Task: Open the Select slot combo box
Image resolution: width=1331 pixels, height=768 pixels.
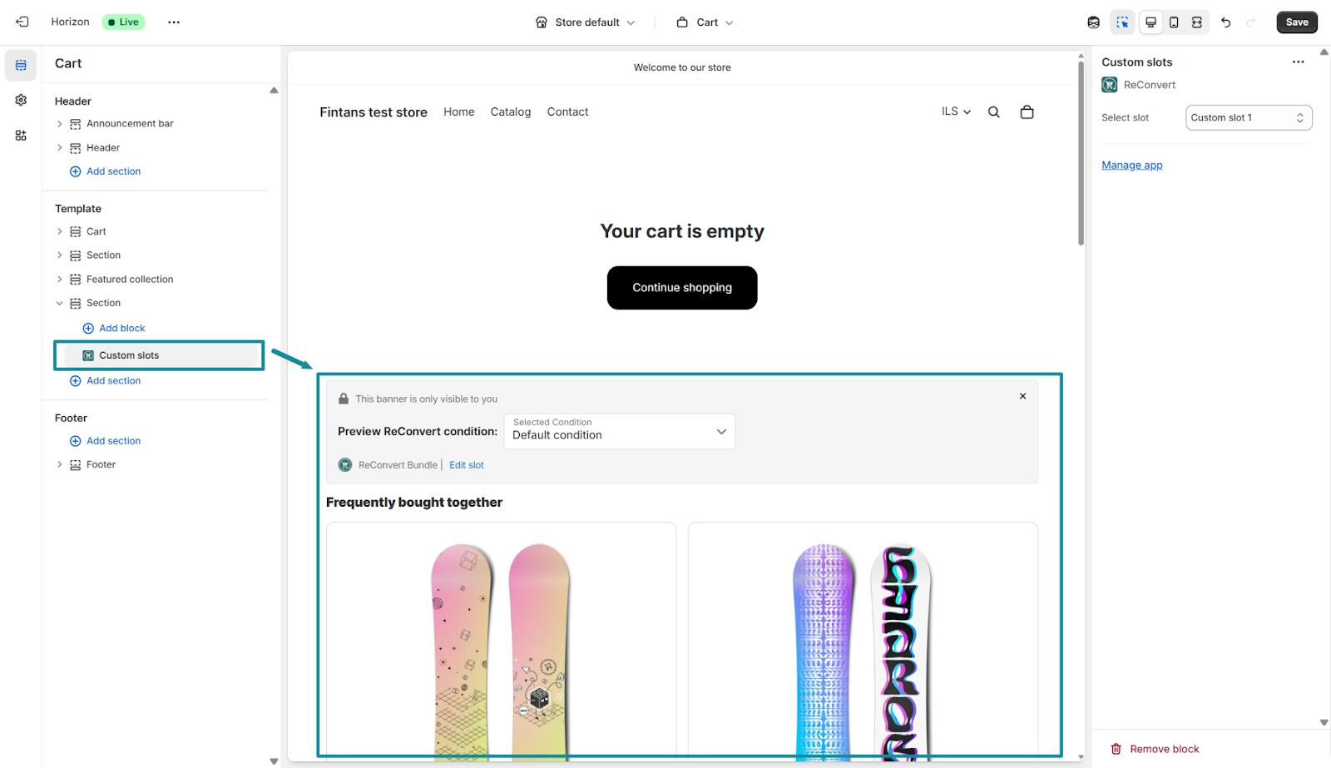Action: point(1249,117)
